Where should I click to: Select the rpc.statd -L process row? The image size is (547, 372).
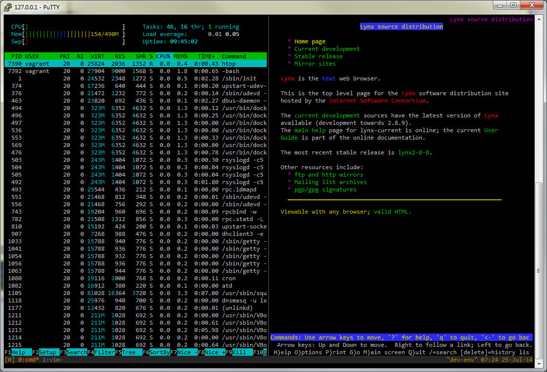pyautogui.click(x=136, y=219)
